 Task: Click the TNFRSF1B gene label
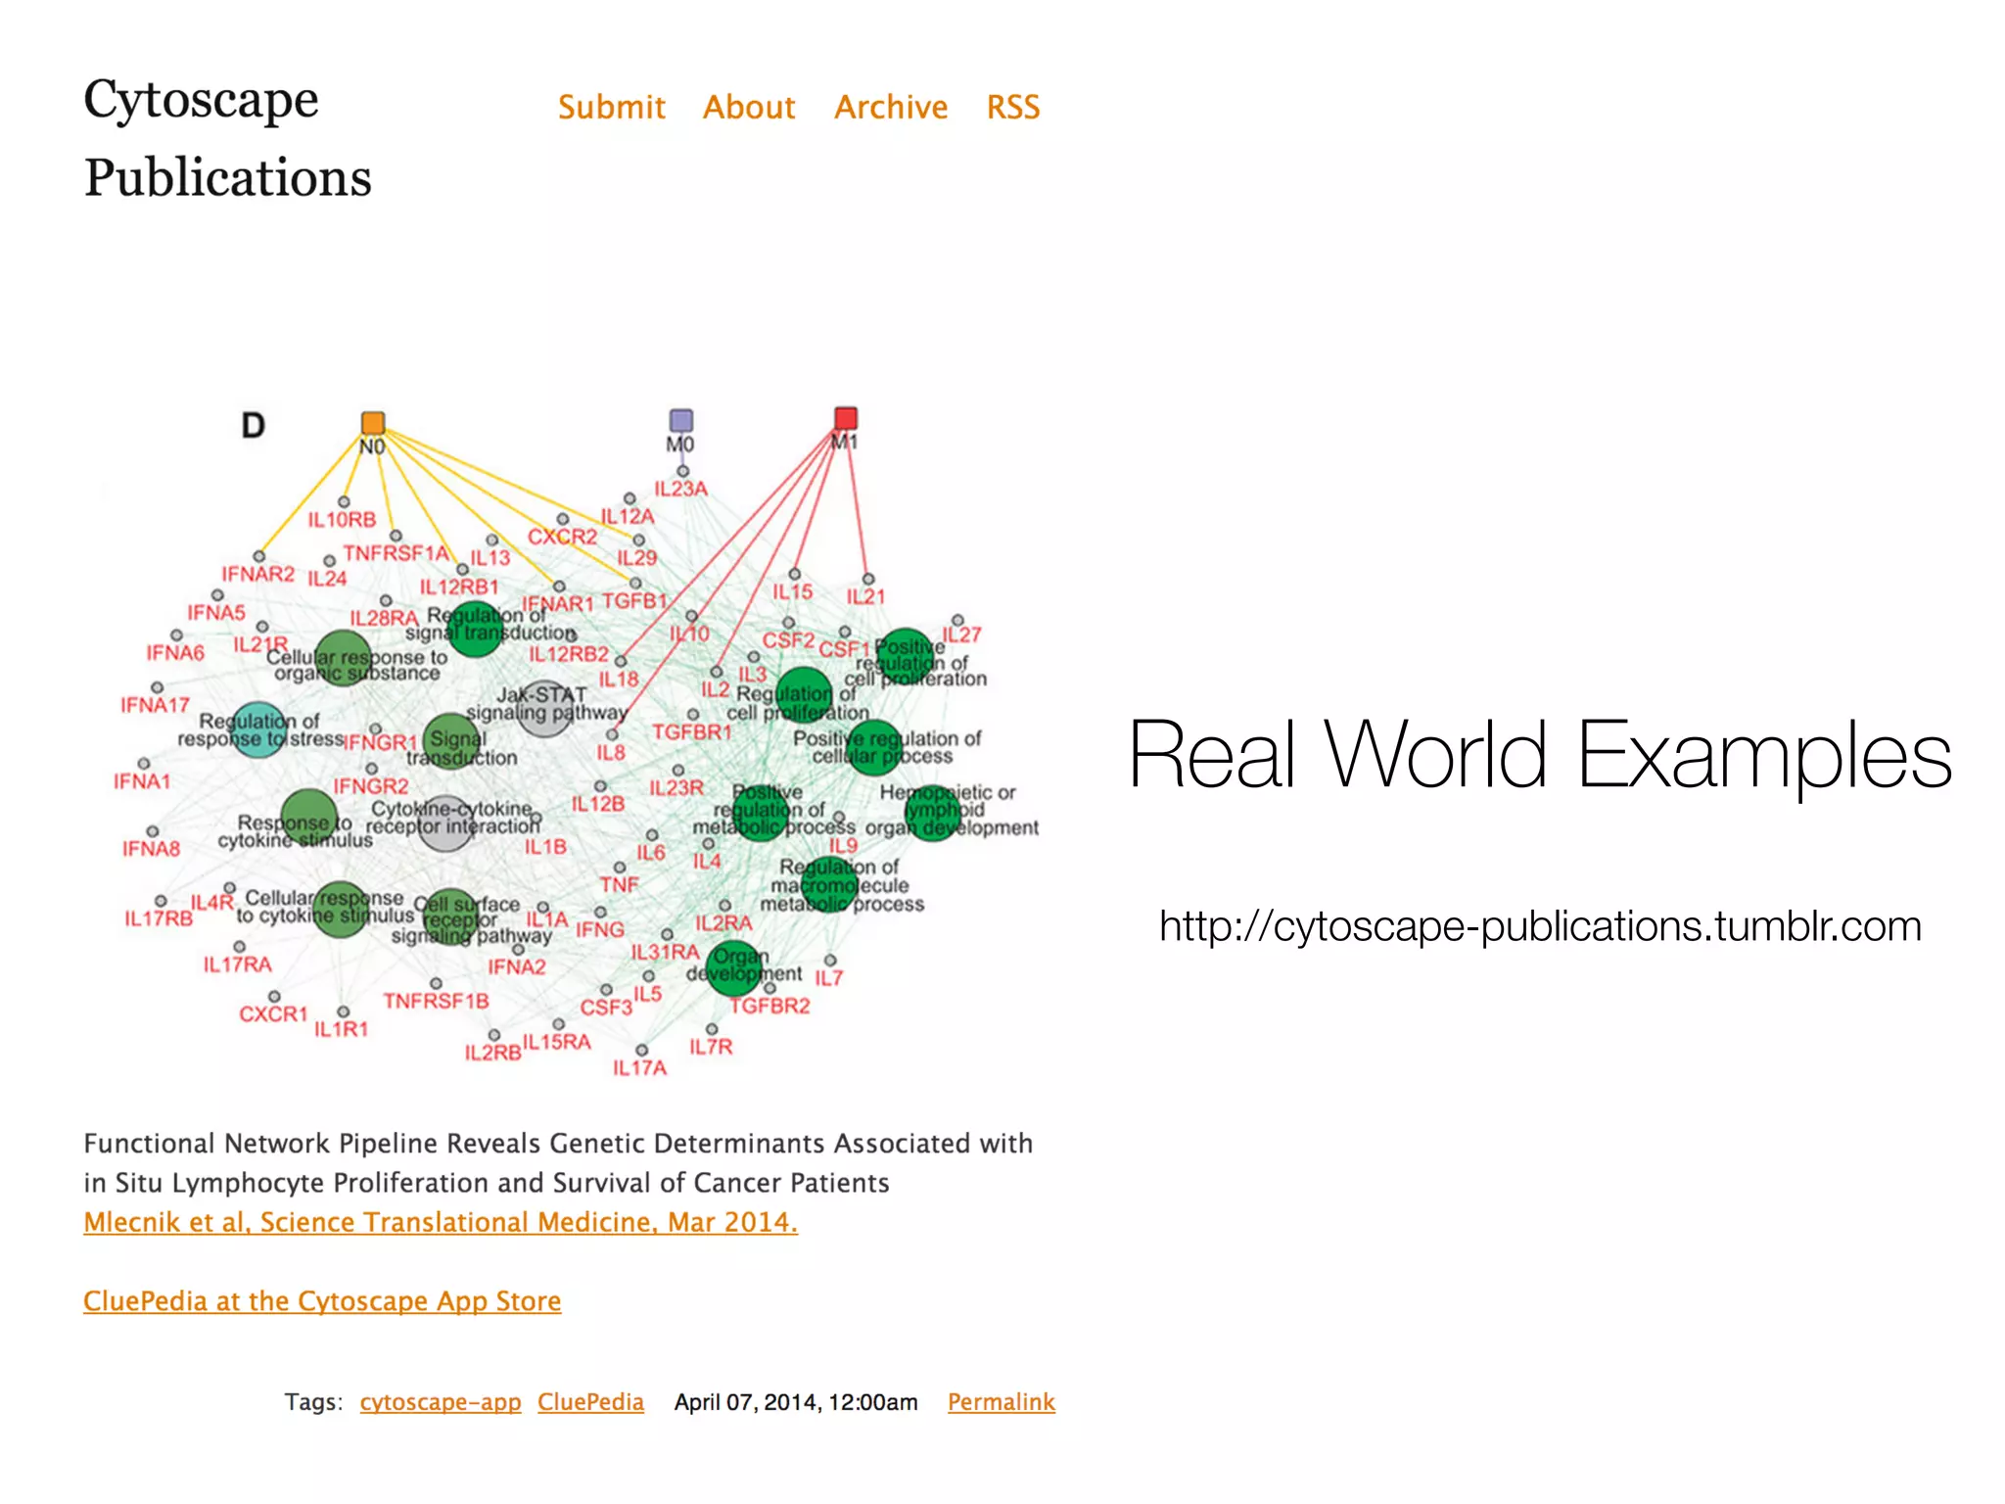point(436,1001)
